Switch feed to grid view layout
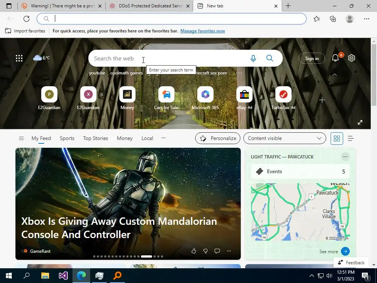Image resolution: width=377 pixels, height=283 pixels. coord(337,139)
